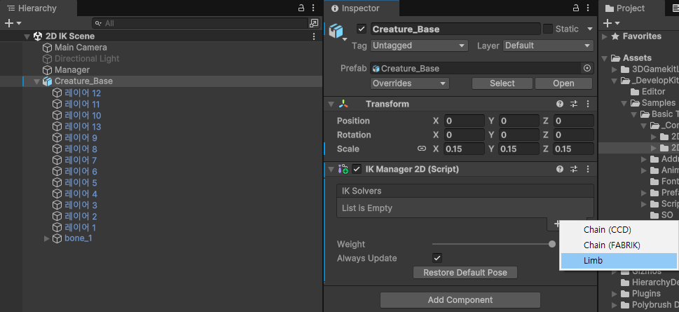Click the Creature_Base name field
679x312 pixels.
[x=455, y=29]
